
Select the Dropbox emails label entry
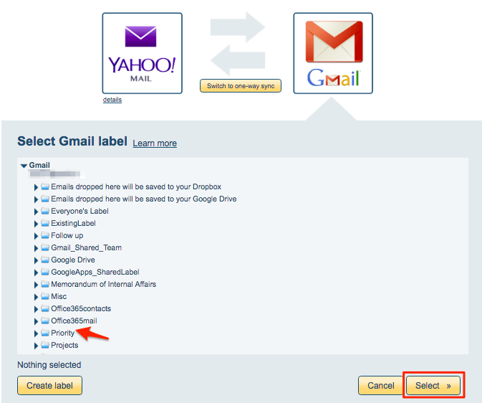point(136,187)
